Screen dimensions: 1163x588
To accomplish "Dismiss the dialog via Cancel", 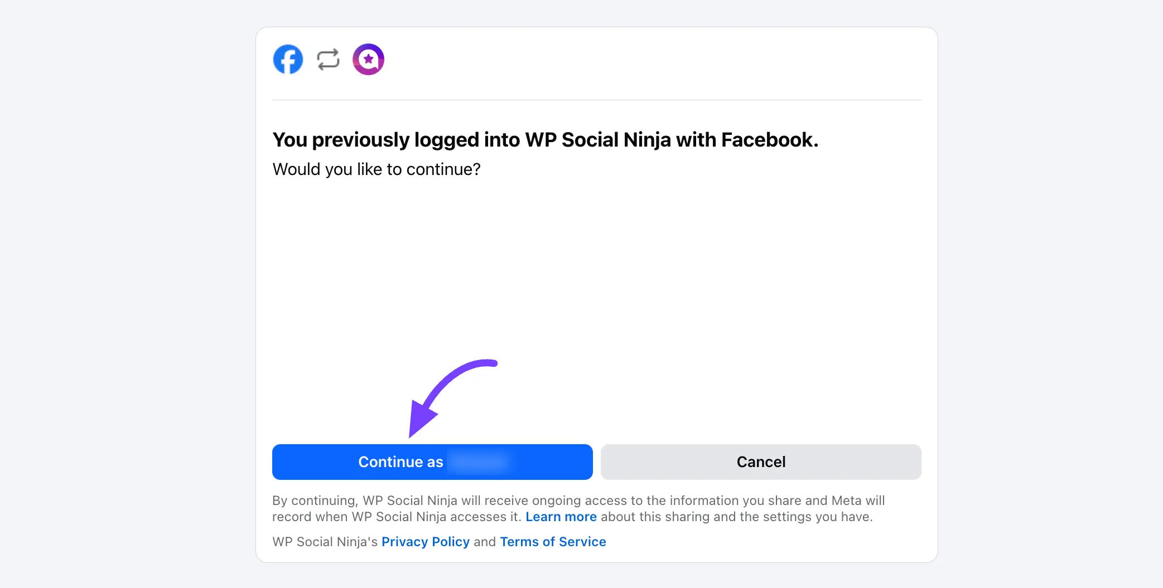I will tap(760, 461).
